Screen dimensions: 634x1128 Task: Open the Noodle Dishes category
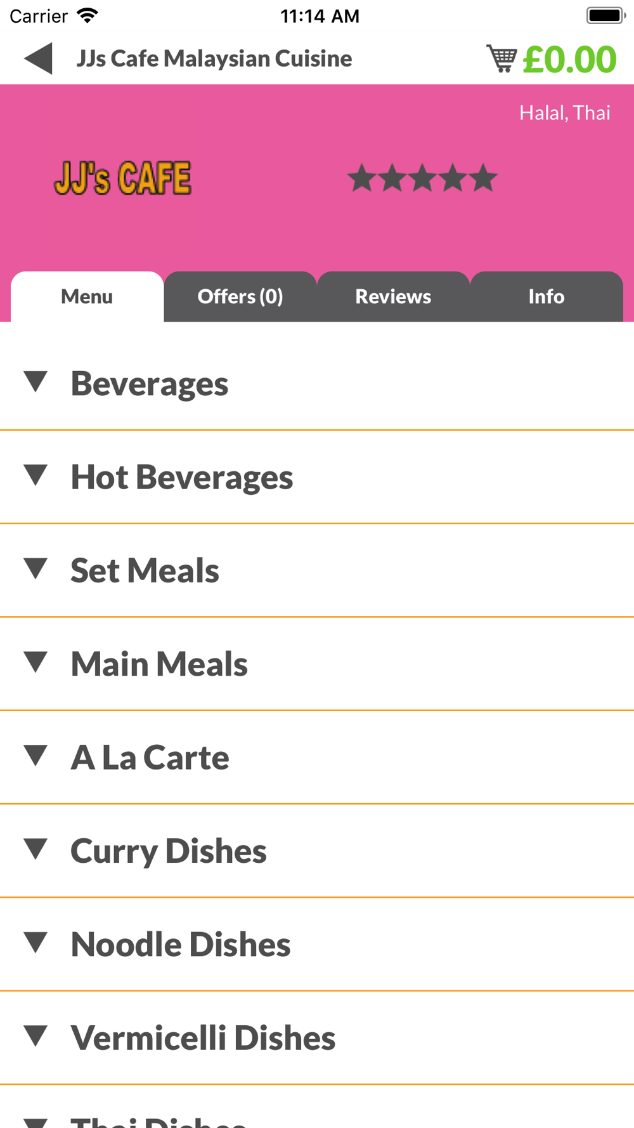click(x=317, y=944)
